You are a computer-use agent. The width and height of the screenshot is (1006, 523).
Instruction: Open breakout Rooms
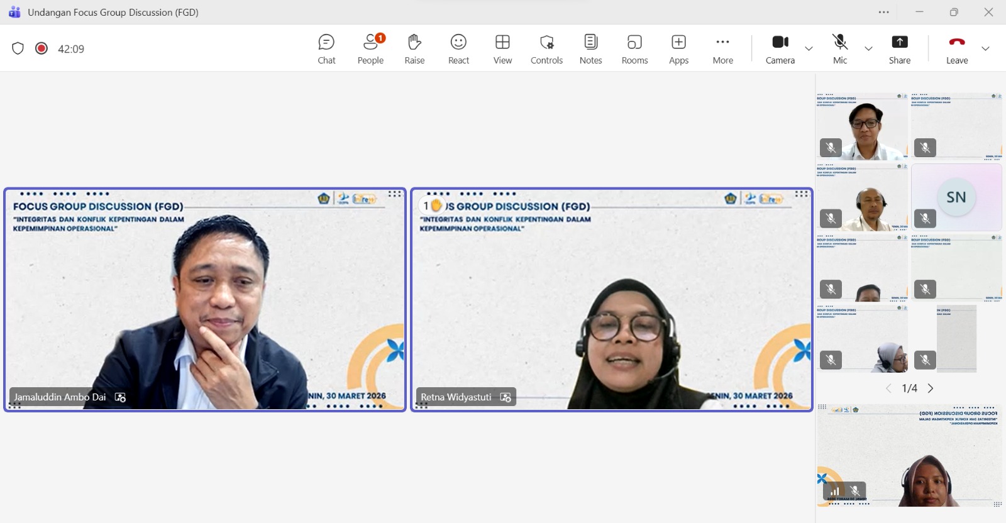[634, 49]
